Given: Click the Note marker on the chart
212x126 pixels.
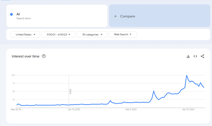Looking at the screenshot, I should point(70,92).
